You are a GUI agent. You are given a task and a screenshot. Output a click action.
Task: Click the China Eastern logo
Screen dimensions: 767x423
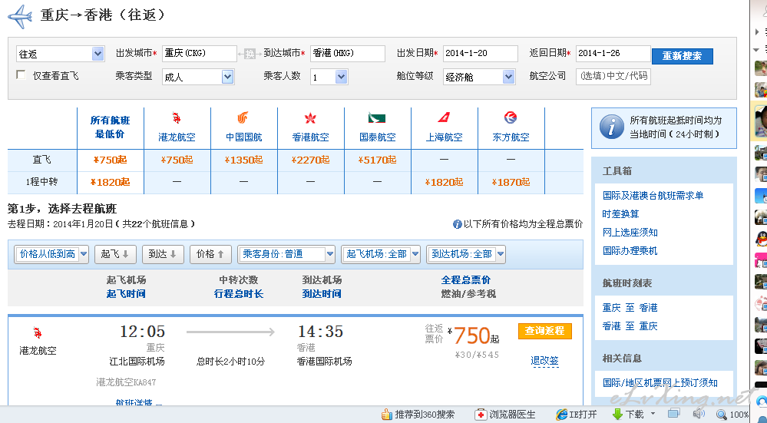pyautogui.click(x=511, y=118)
